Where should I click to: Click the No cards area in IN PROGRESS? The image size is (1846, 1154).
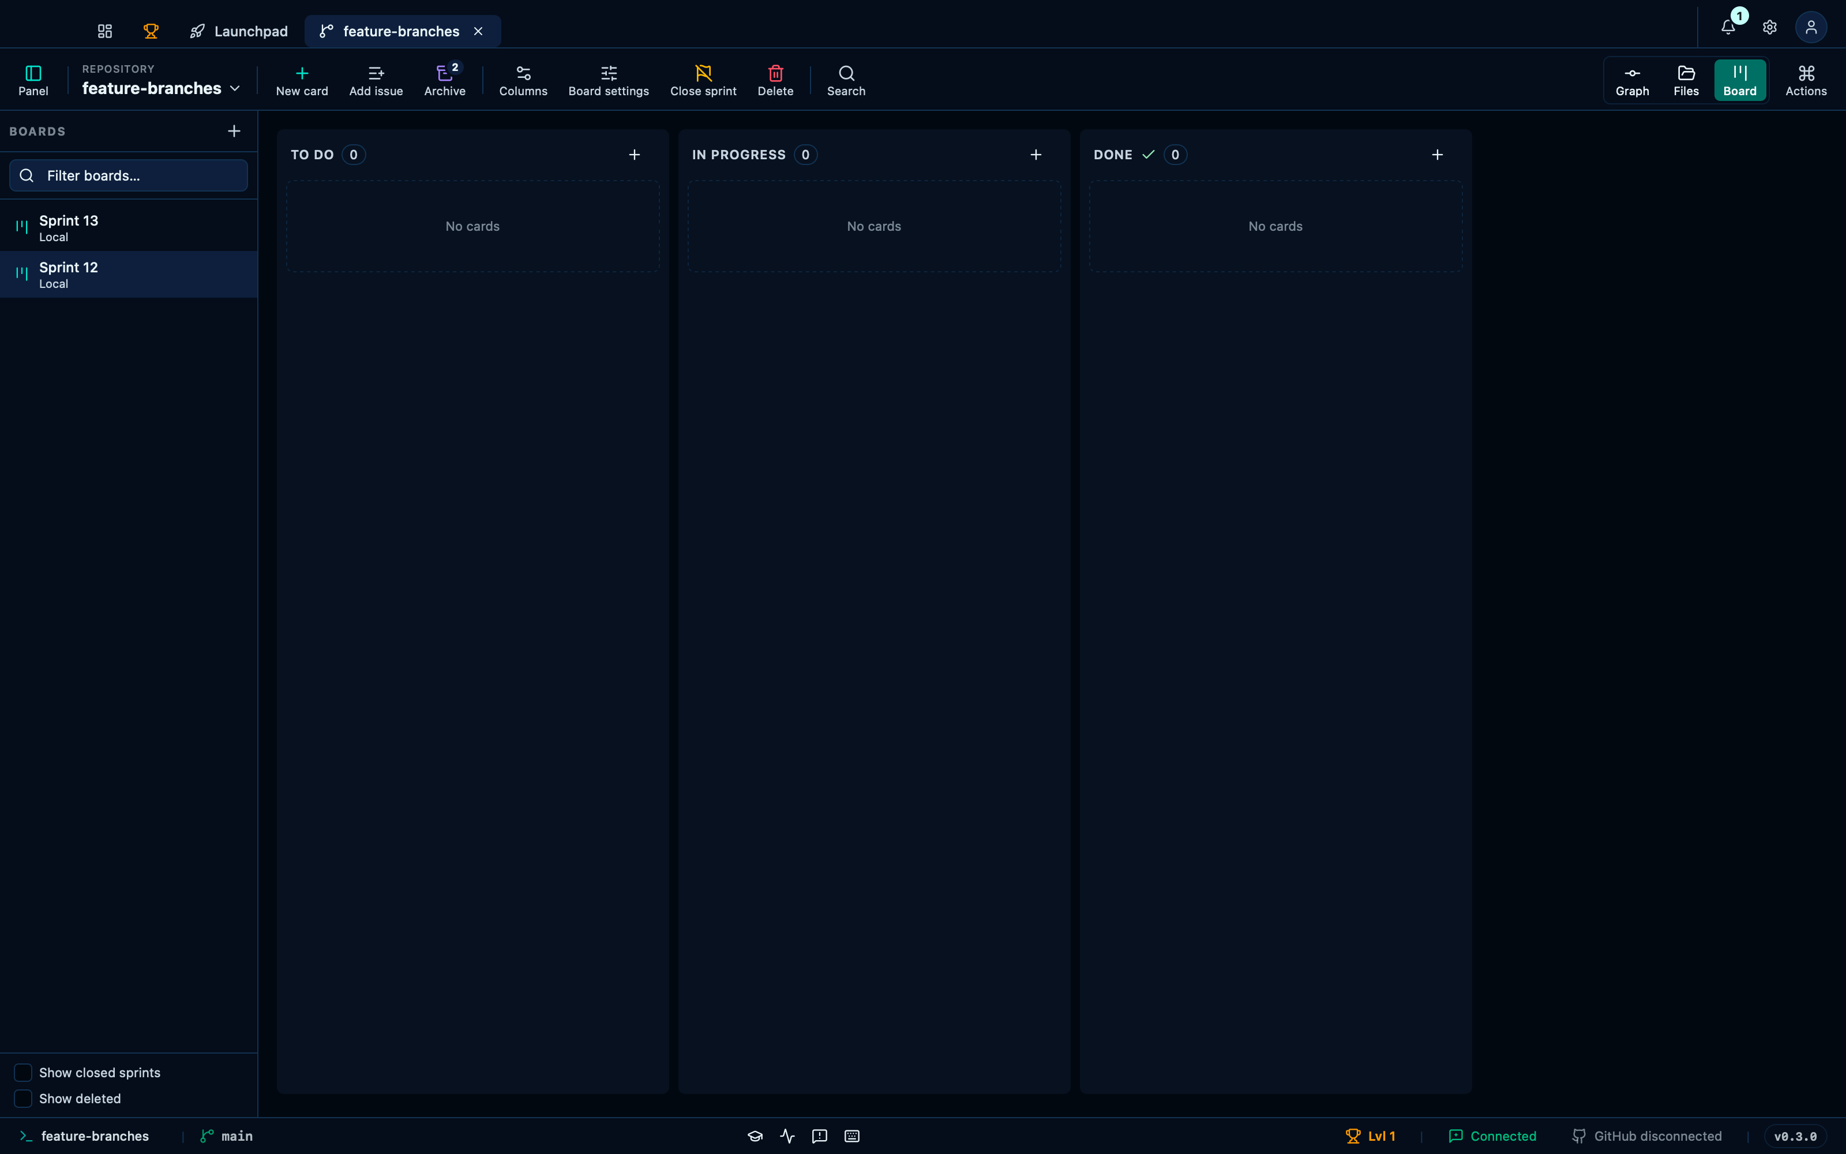pyautogui.click(x=874, y=226)
